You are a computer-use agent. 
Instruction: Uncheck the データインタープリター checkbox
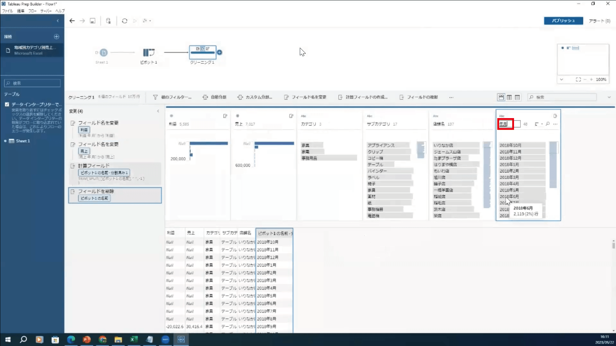tap(7, 104)
